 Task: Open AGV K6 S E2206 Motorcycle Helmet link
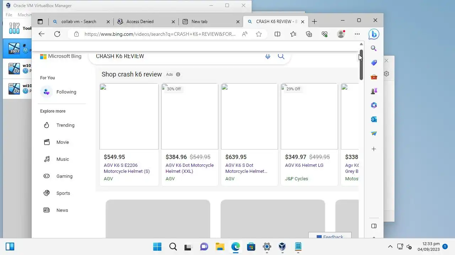click(x=127, y=168)
